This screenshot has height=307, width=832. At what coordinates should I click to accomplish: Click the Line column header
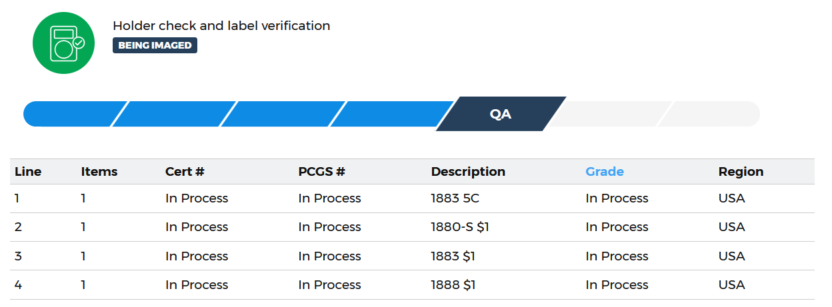click(x=28, y=172)
